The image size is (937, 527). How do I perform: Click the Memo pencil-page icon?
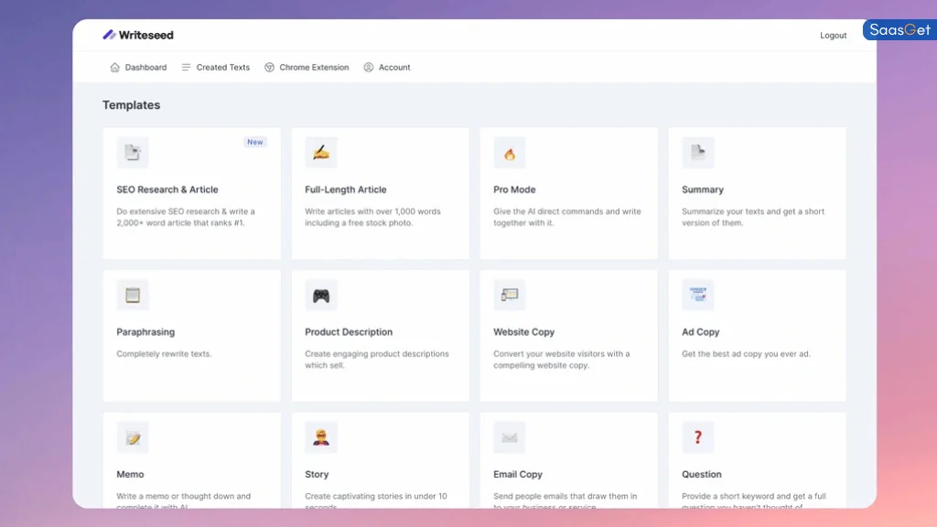[x=132, y=436]
